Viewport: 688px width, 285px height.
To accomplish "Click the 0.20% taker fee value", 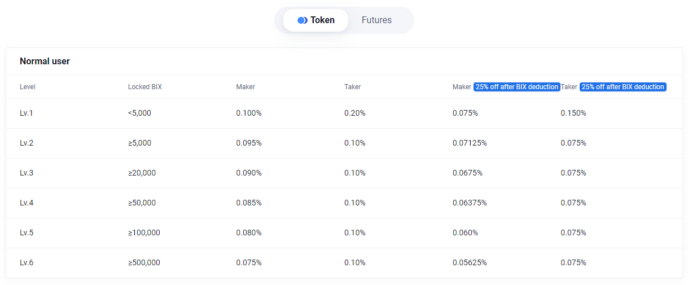I will [355, 113].
